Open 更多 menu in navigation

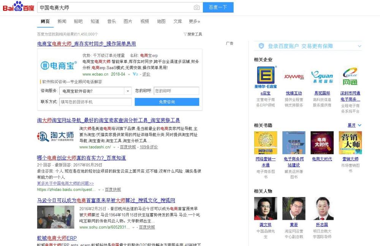pos(194,21)
